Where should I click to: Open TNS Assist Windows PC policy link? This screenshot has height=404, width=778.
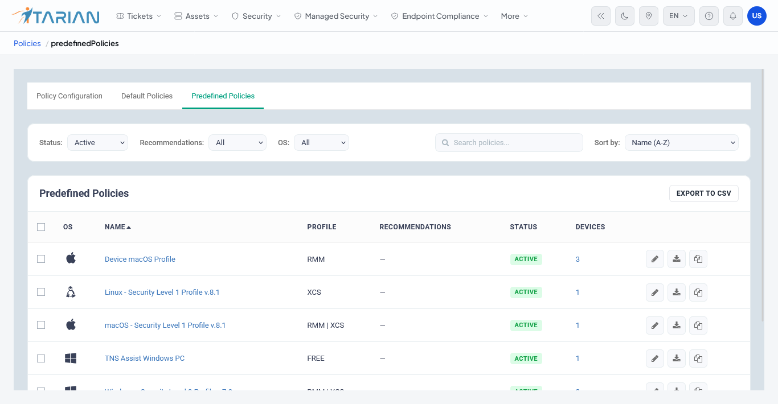point(145,358)
